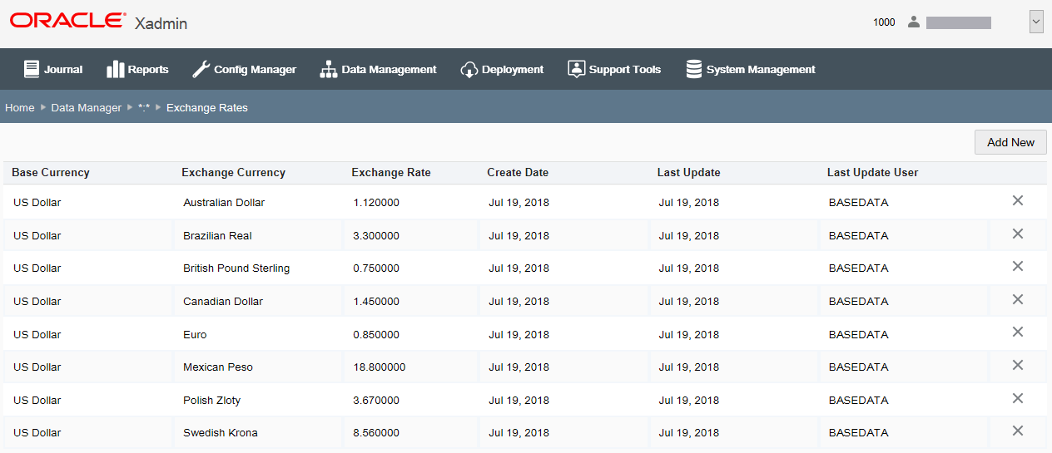
Task: Click the Journal book icon
Action: pyautogui.click(x=32, y=69)
